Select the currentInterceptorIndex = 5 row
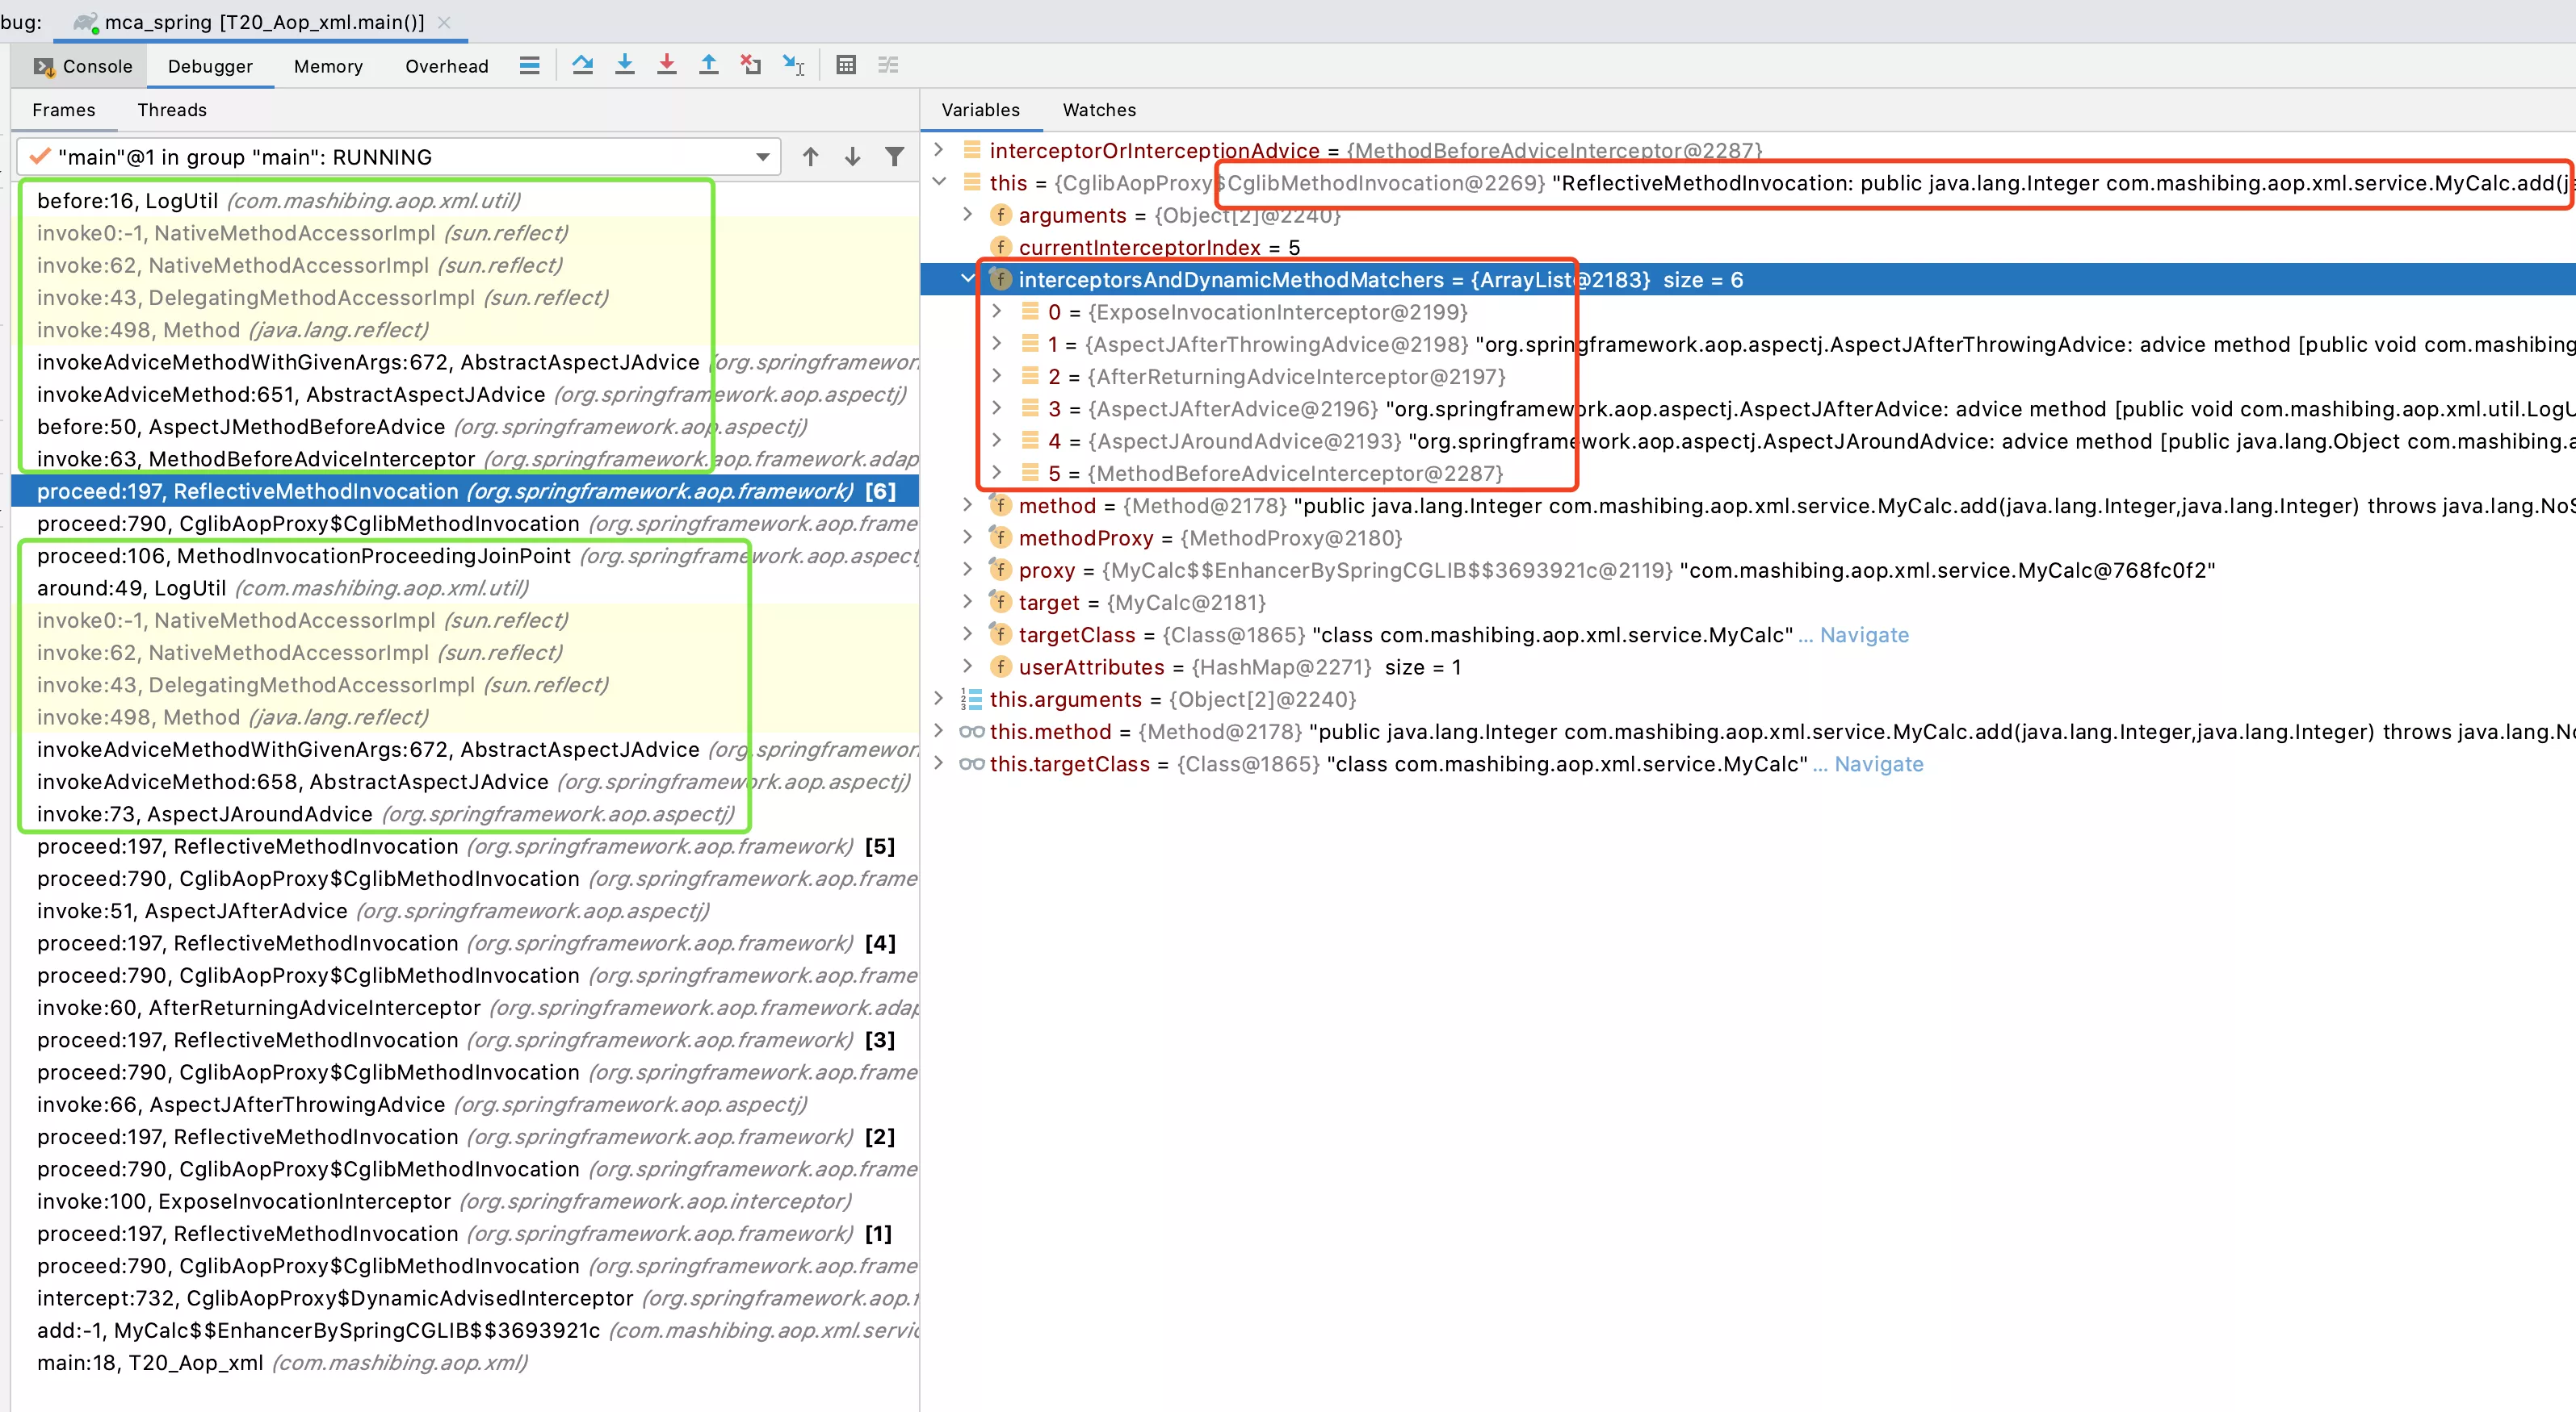 (x=1748, y=247)
